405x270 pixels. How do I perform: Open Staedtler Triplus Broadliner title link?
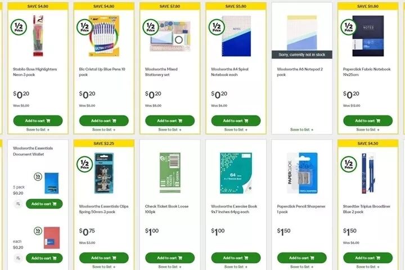pos(367,209)
